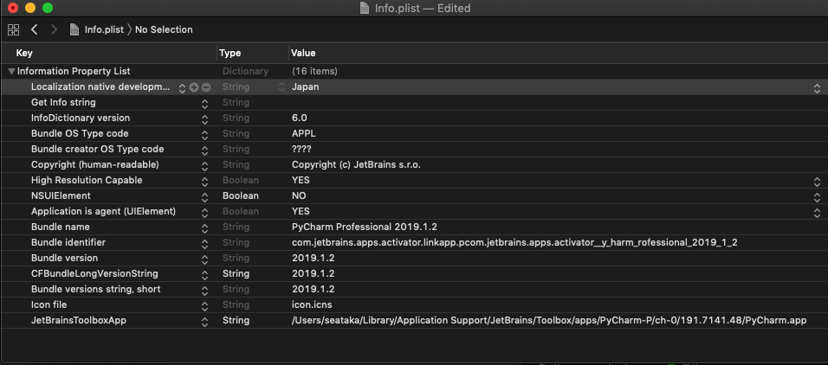
Task: Open key stepper for CFBundleLongVersionString
Action: [205, 275]
